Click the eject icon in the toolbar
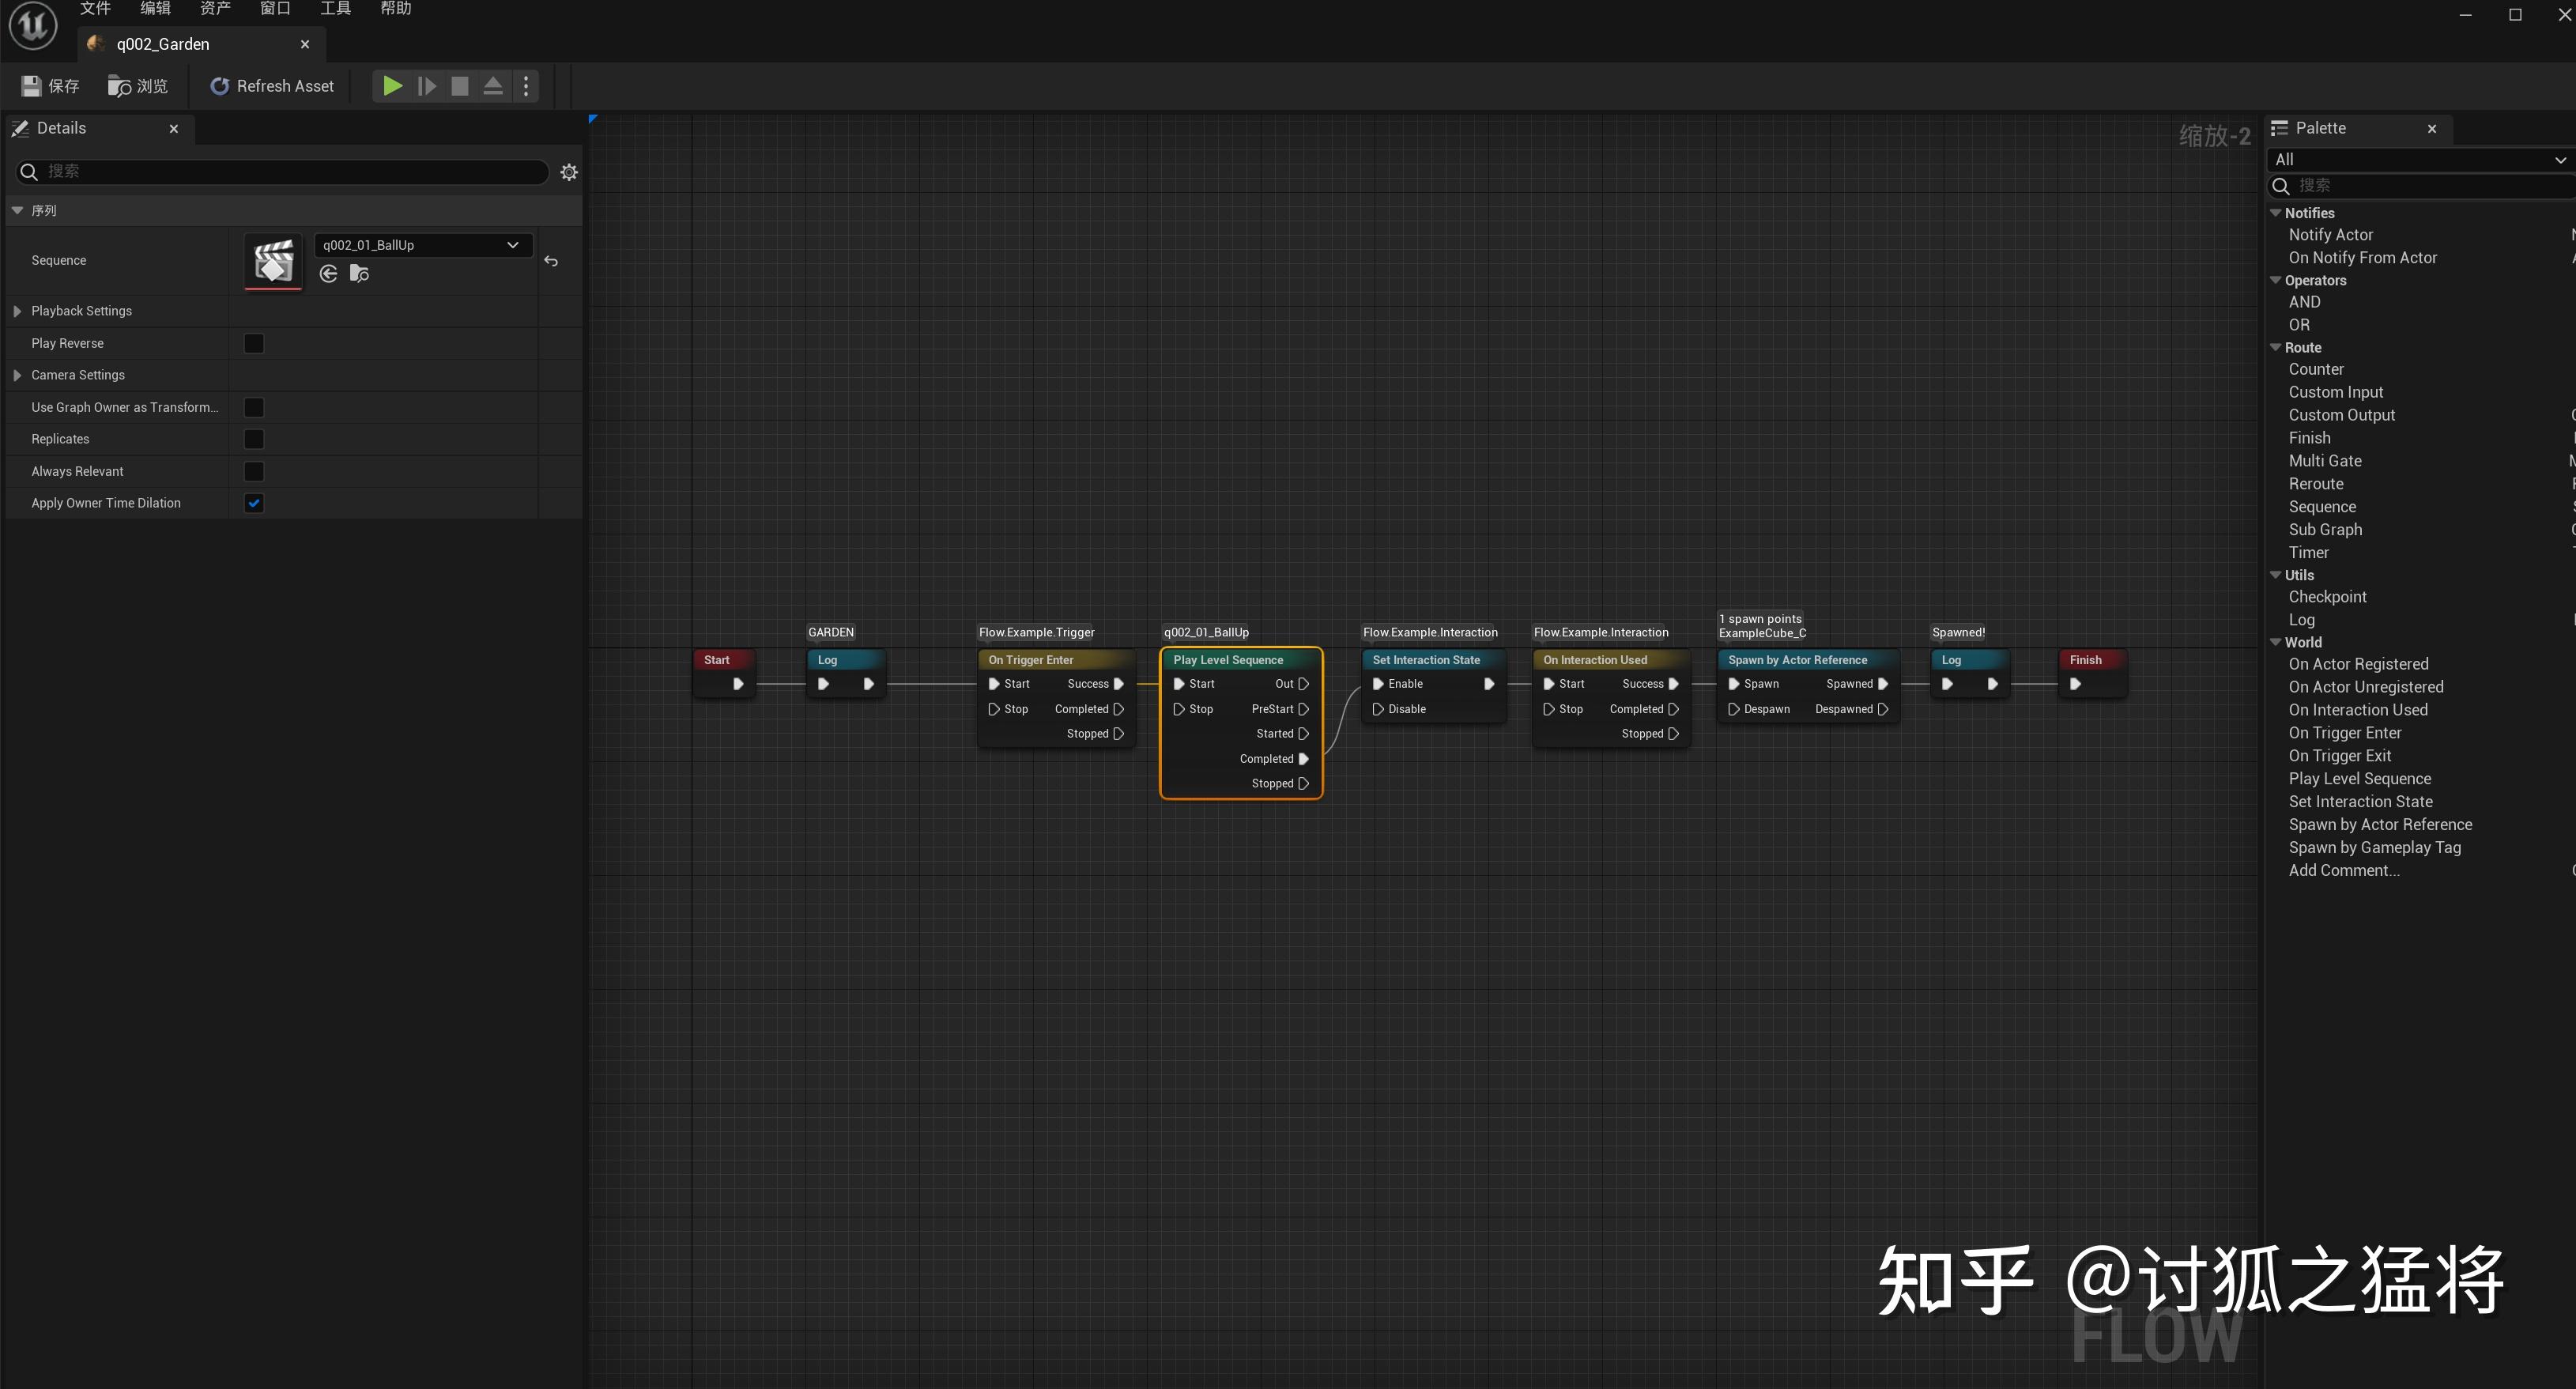 [x=493, y=86]
